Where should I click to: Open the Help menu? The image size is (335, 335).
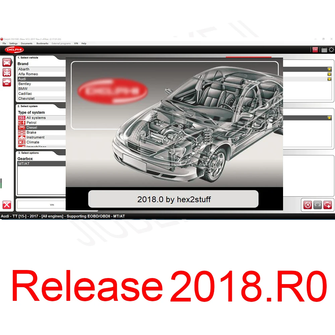pyautogui.click(x=84, y=43)
